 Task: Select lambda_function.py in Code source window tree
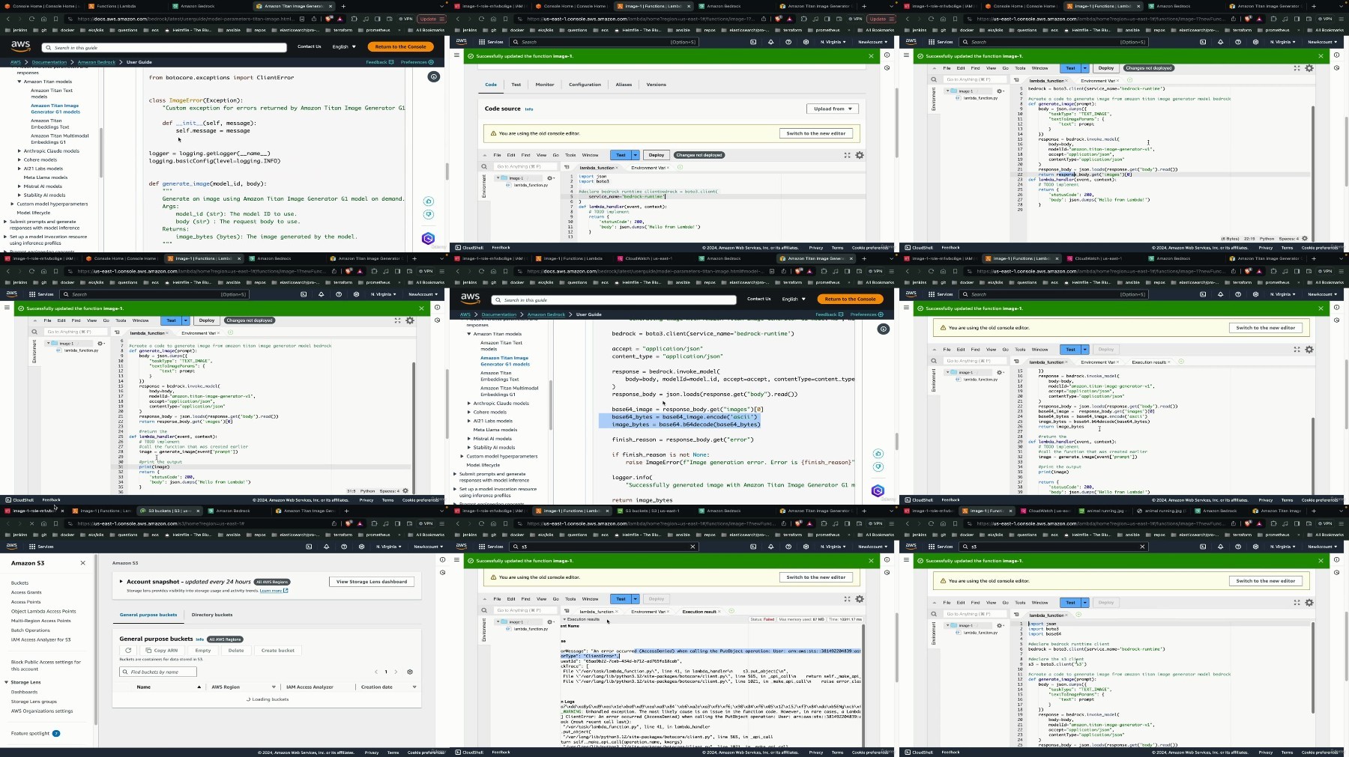(x=531, y=185)
